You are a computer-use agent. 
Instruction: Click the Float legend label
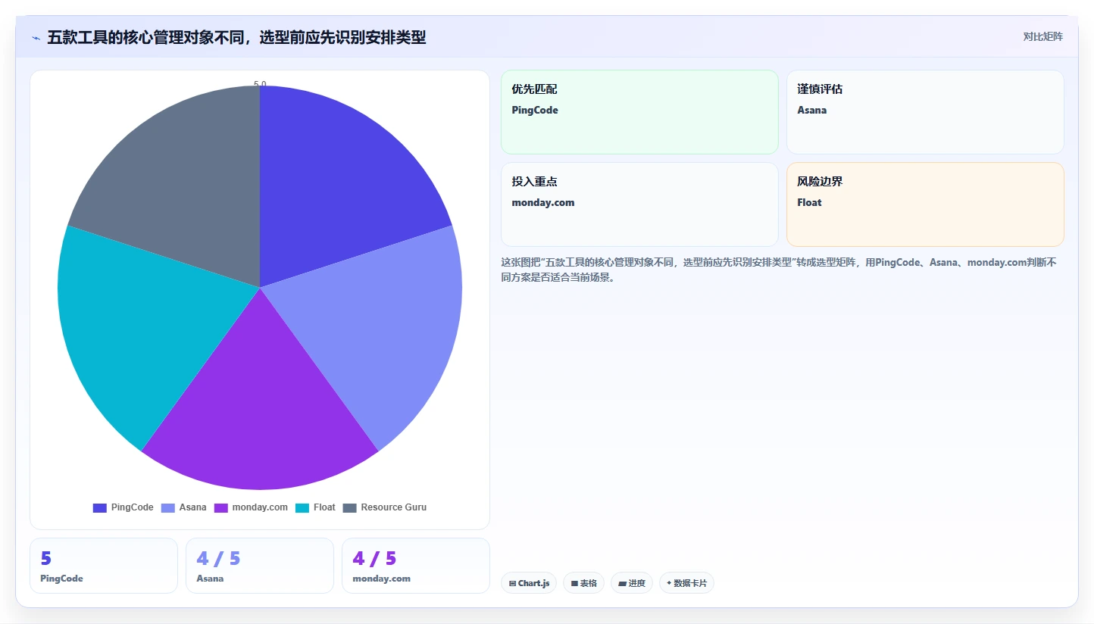(x=324, y=507)
